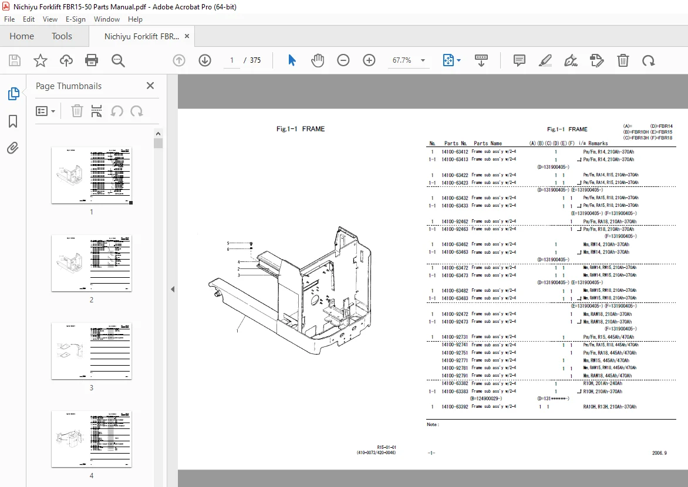Close the Nichiyu Forklift document tab

(187, 36)
